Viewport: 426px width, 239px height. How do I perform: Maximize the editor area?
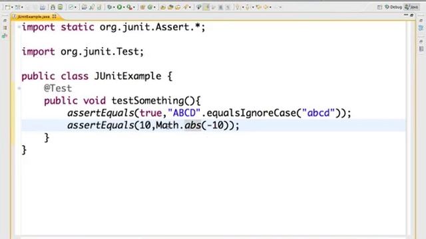[412, 15]
